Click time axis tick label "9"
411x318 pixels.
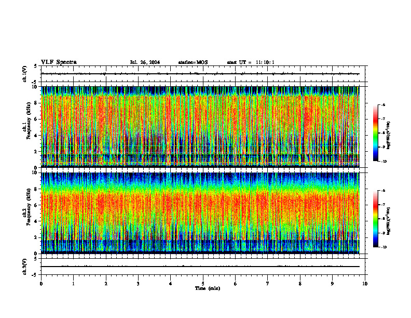332,284
